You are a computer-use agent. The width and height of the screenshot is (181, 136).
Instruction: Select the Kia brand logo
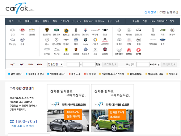coord(22,30)
